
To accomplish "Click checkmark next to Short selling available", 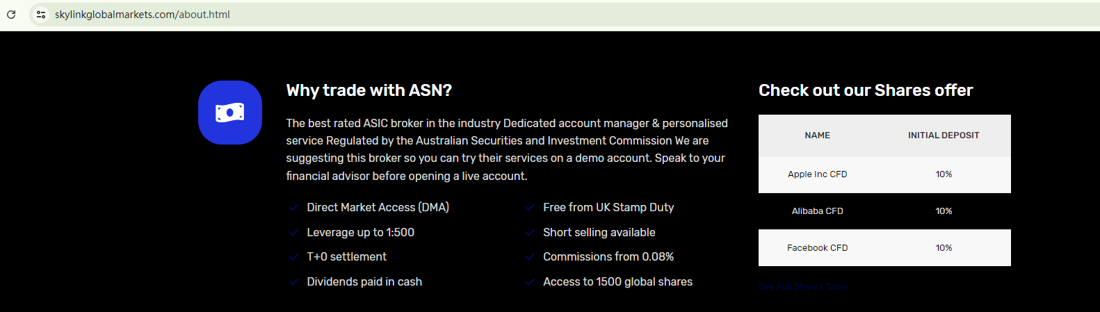I will tap(530, 233).
